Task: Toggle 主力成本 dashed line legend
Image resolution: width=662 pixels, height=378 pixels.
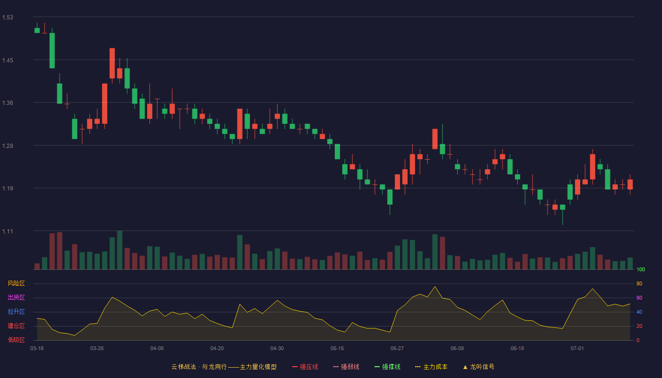Action: [x=431, y=367]
